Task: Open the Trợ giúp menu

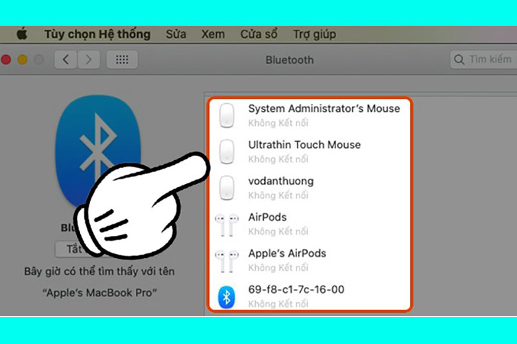Action: pyautogui.click(x=315, y=34)
